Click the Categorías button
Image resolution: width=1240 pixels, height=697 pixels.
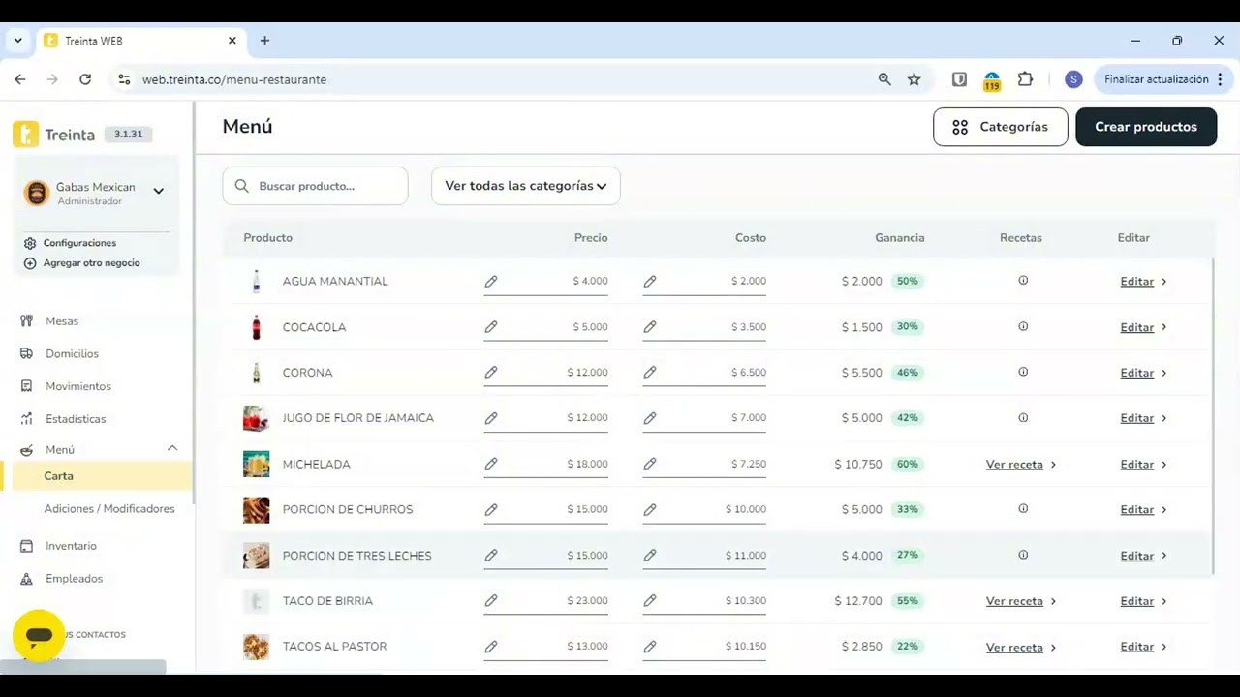coord(1001,127)
